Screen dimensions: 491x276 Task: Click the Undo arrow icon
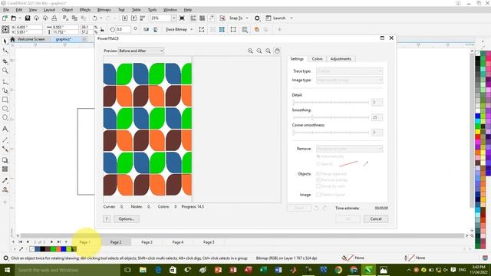click(x=95, y=18)
